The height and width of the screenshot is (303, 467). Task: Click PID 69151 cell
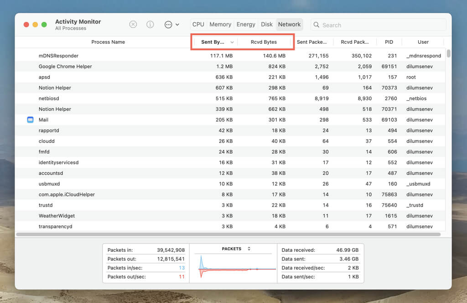[x=389, y=67]
